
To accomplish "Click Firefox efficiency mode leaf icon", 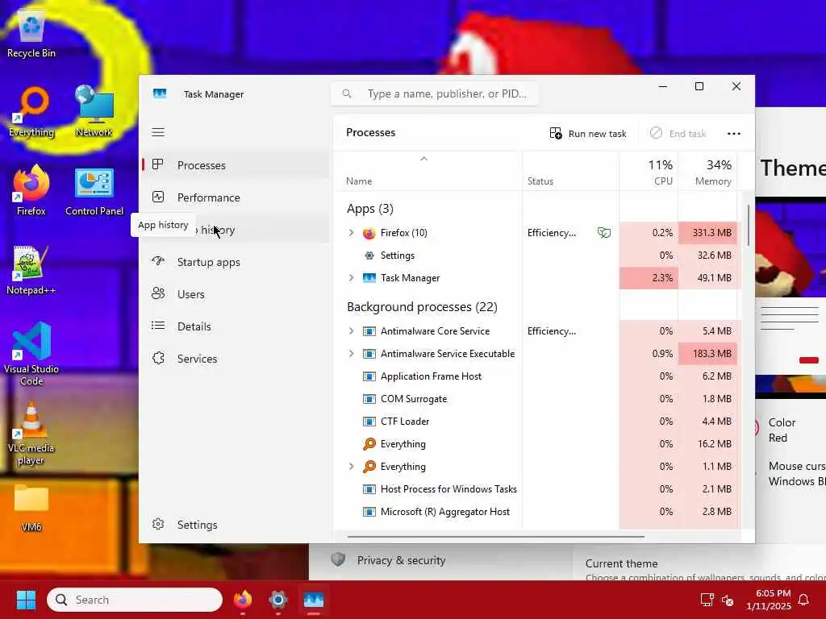I will [603, 233].
